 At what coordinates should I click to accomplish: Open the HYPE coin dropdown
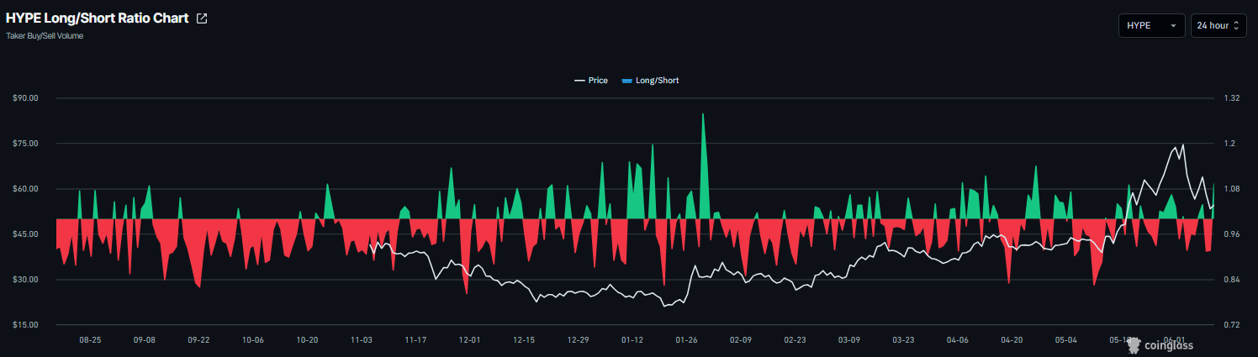click(x=1151, y=26)
